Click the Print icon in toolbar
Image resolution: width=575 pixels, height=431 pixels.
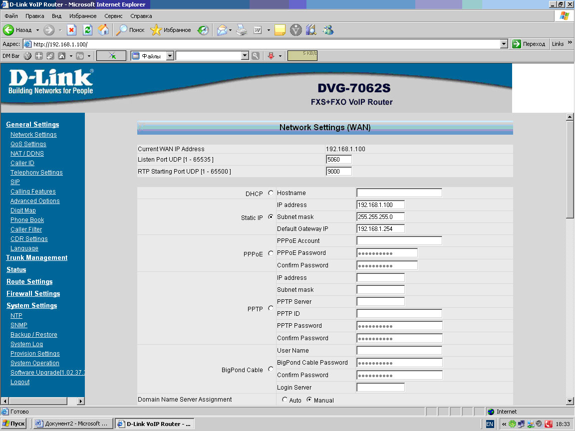242,30
